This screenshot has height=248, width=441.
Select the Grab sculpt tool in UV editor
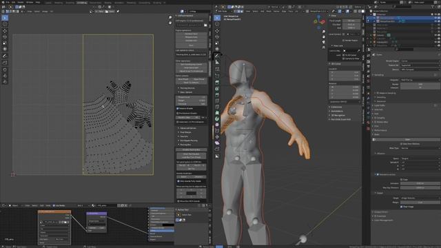pos(5,70)
